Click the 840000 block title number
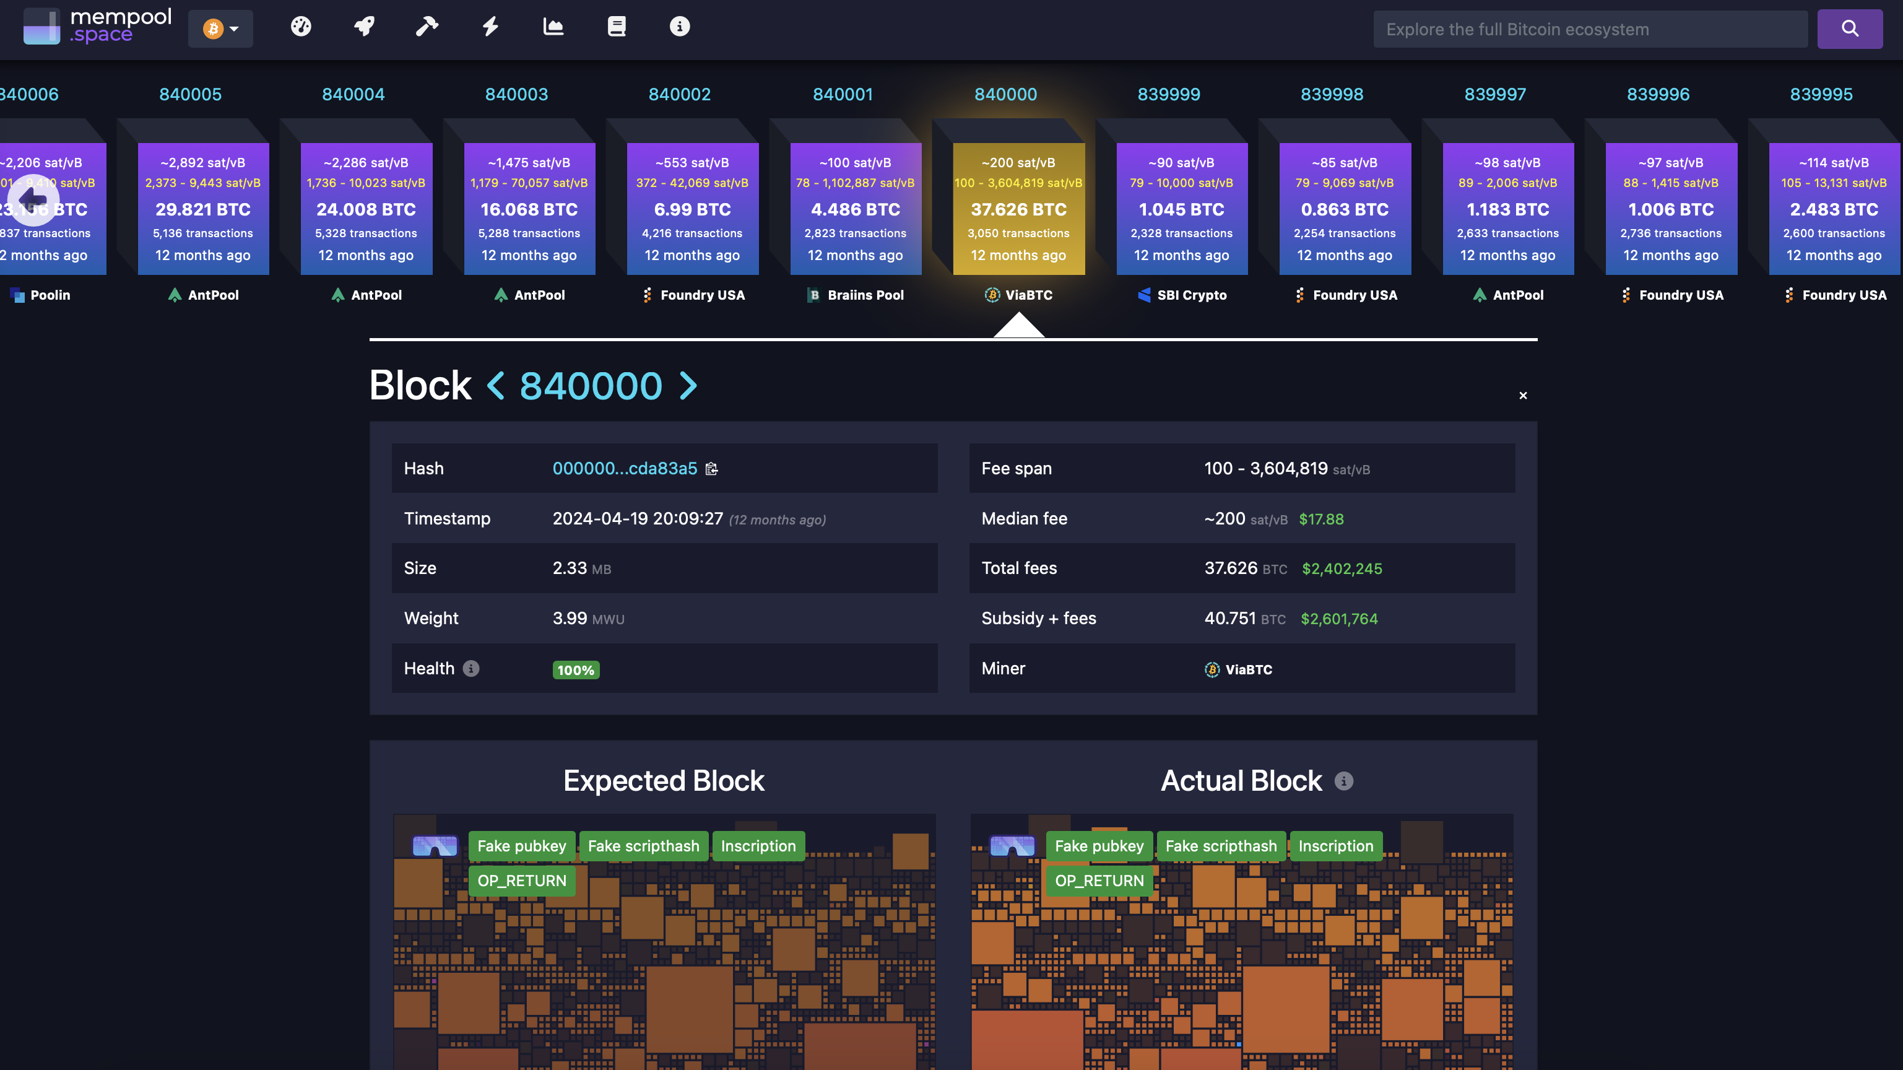 [x=591, y=386]
